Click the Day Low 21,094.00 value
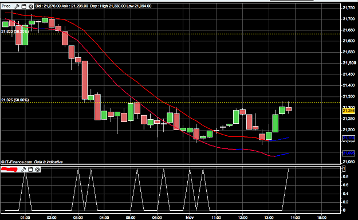Image resolution: width=358 pixels, height=220 pixels. tap(139, 6)
